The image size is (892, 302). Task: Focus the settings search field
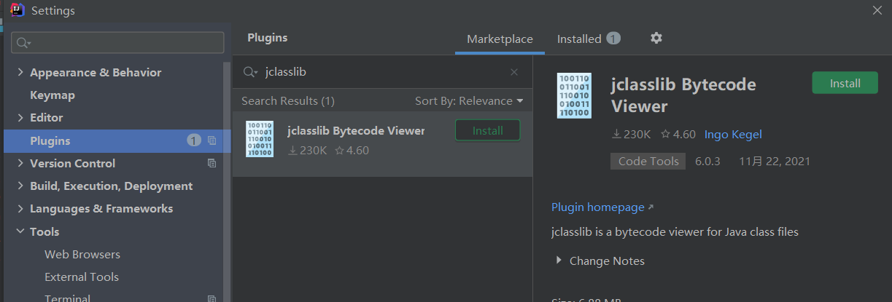117,43
